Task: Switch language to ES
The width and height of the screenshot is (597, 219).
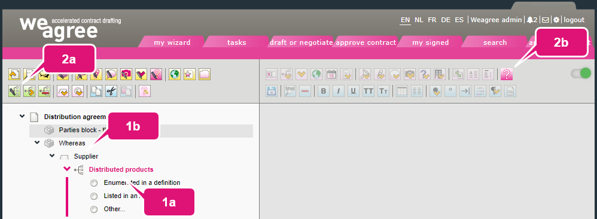Action: tap(459, 20)
